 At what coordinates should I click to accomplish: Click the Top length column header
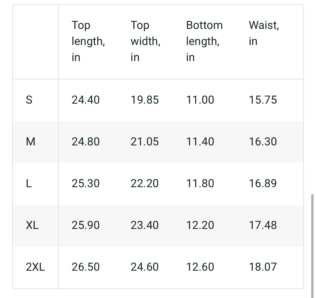(x=88, y=41)
